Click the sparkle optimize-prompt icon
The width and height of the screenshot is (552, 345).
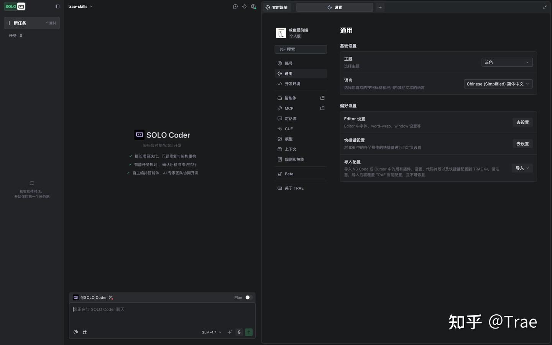(x=230, y=332)
